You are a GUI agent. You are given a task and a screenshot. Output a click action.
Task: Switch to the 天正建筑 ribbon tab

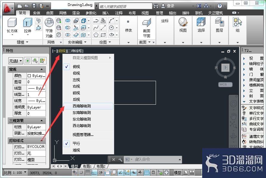pyautogui.click(x=216, y=13)
